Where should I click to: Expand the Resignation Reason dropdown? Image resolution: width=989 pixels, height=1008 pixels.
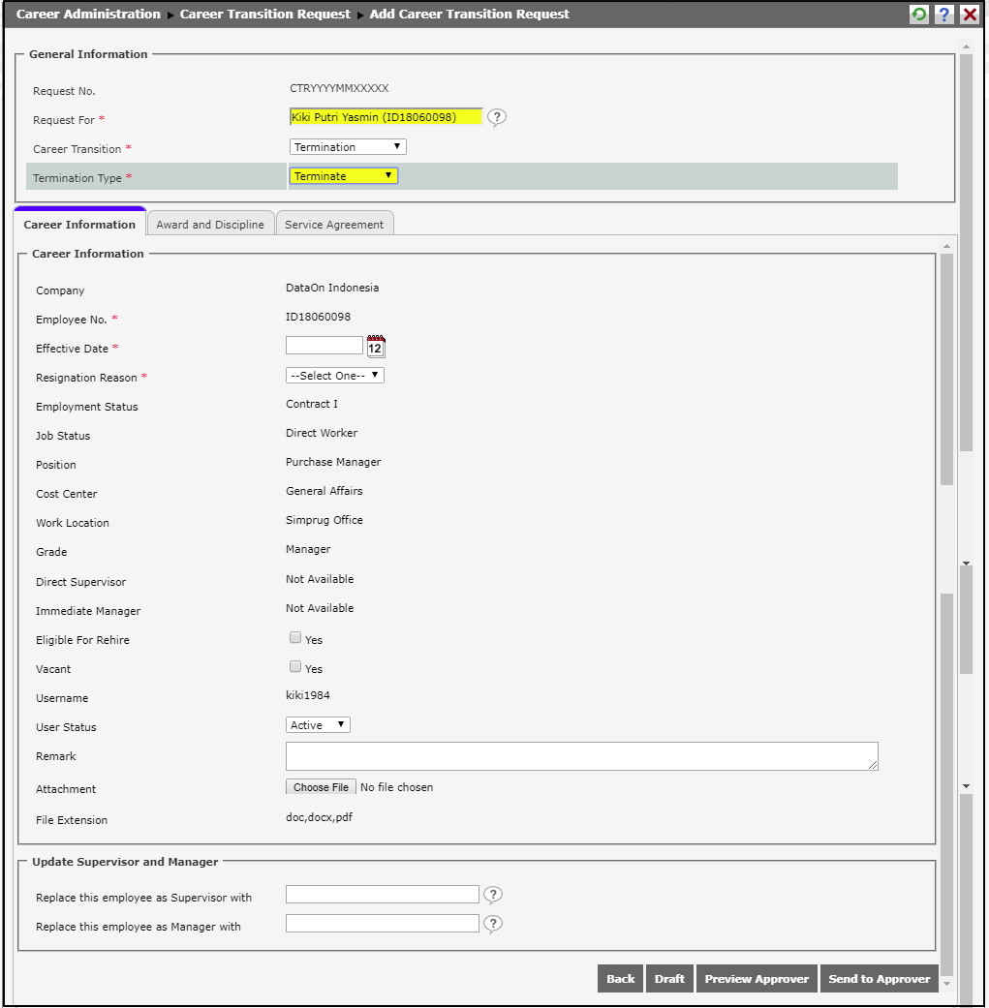(x=334, y=376)
